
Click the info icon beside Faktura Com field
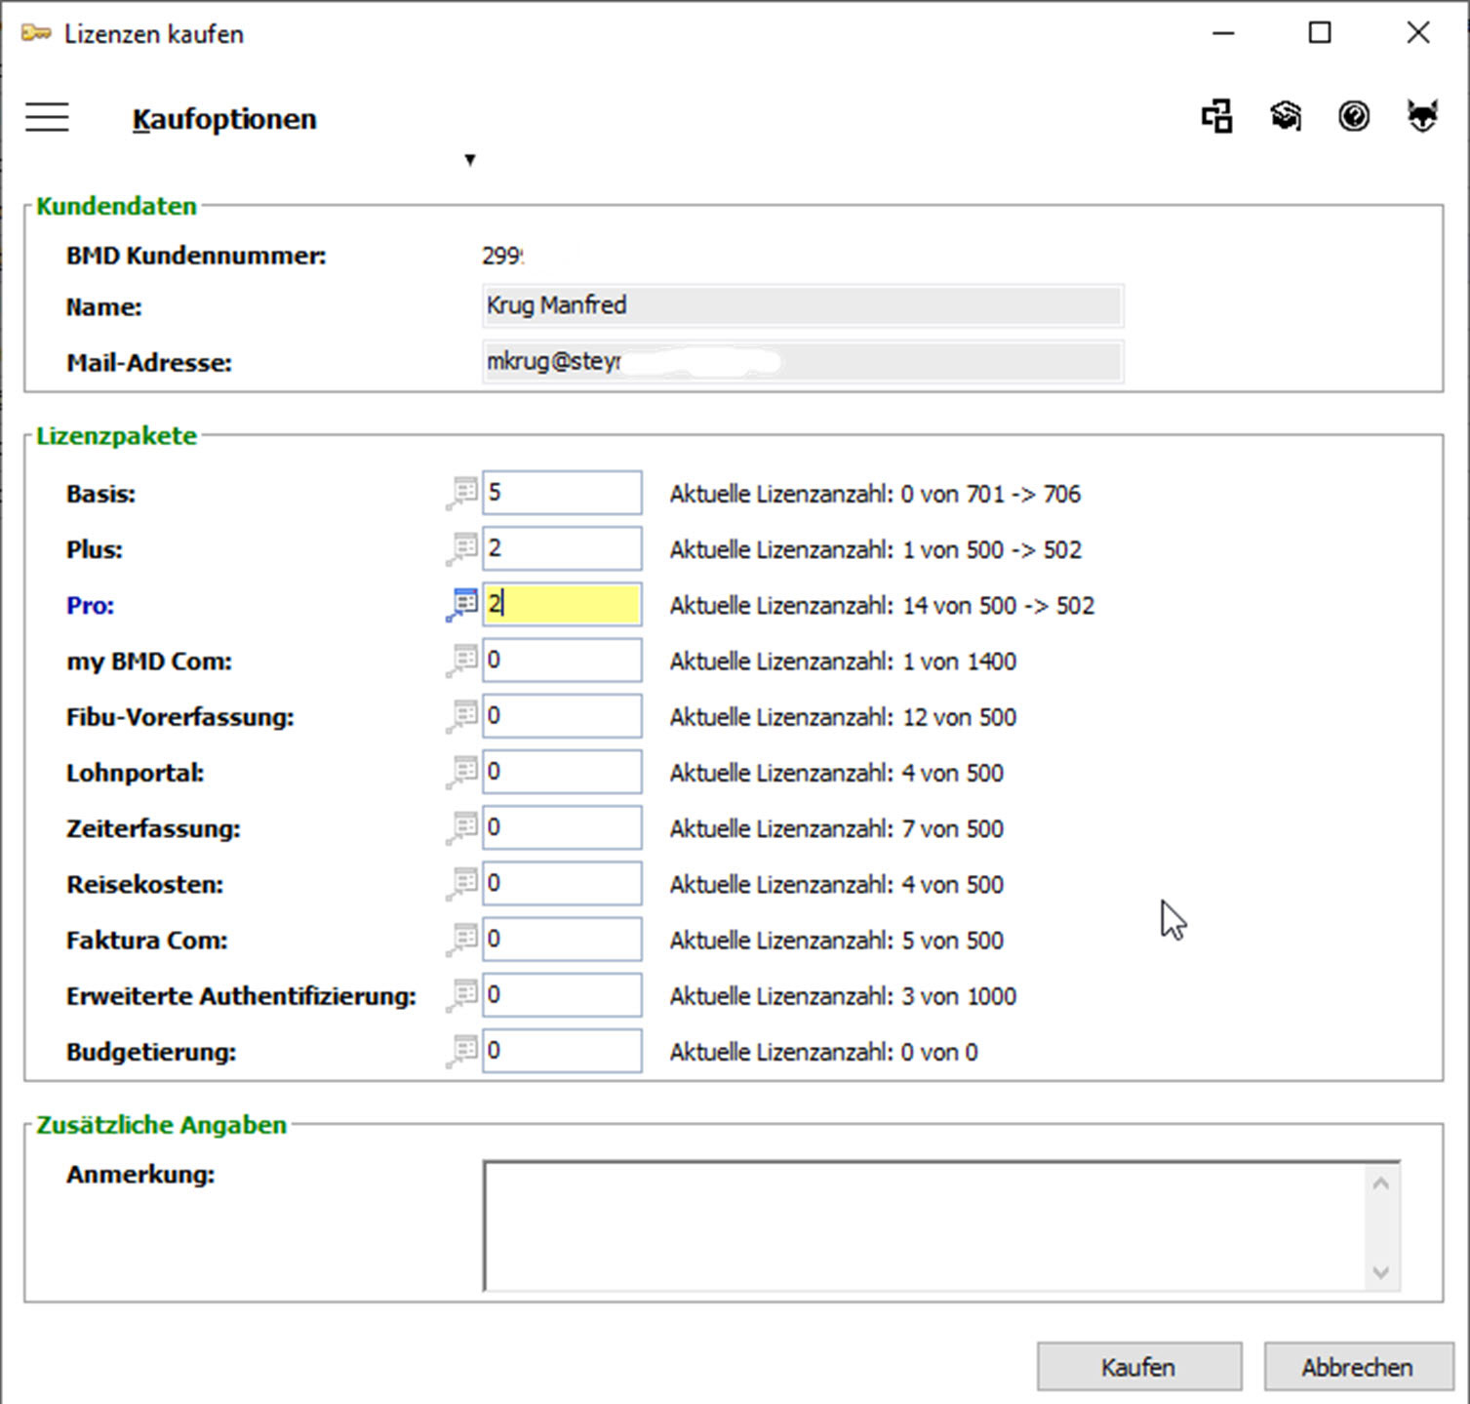464,940
